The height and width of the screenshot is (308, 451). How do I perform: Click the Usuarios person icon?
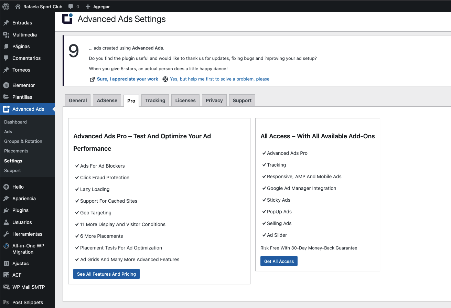(x=6, y=222)
